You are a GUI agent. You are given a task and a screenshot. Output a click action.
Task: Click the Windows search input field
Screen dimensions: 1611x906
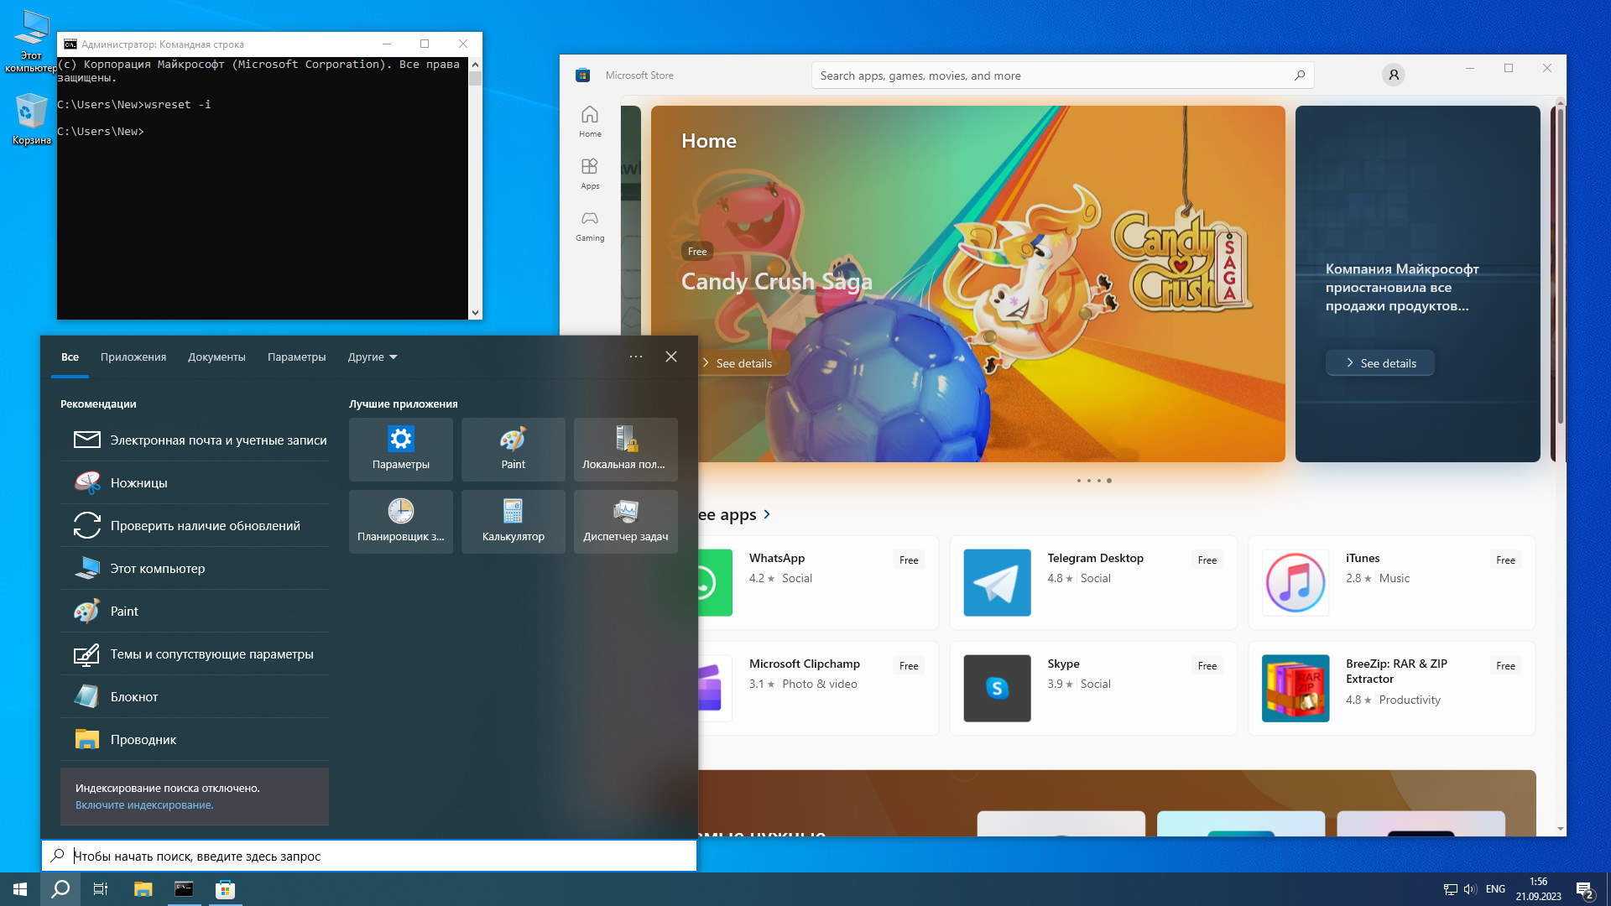click(x=369, y=856)
